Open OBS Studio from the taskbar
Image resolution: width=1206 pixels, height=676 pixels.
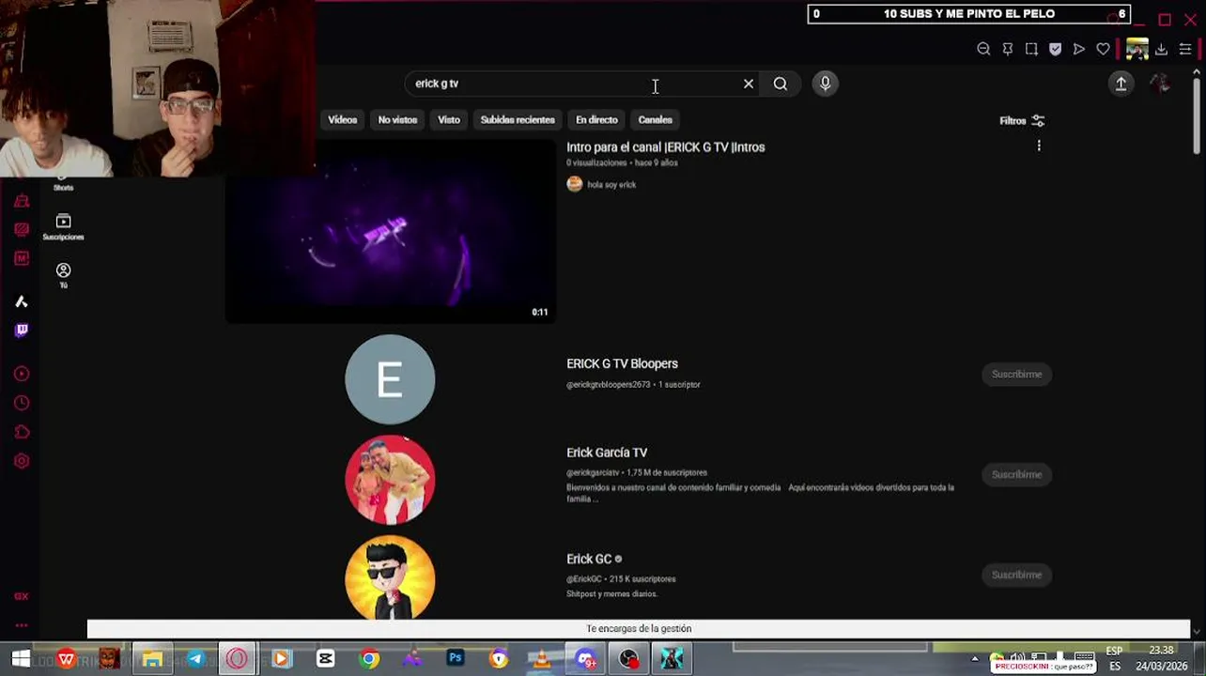pos(628,659)
